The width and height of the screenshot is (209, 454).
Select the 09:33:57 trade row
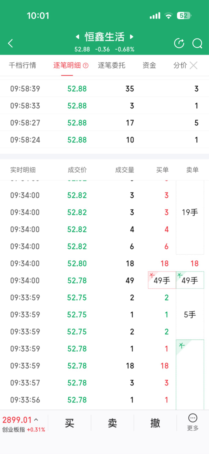(x=104, y=383)
